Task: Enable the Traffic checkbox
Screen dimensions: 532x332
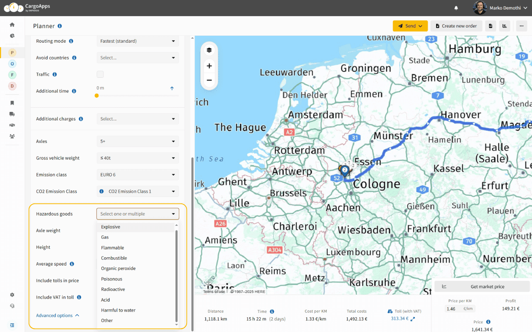Action: (100, 74)
